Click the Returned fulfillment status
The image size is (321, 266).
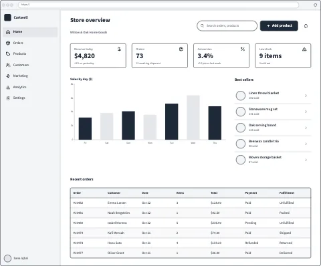[x=286, y=243]
